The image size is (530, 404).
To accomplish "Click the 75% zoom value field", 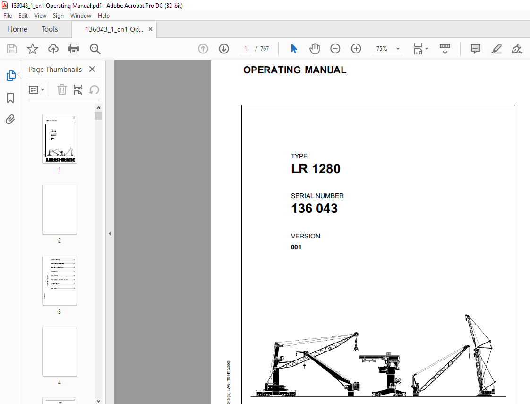I will click(x=382, y=49).
